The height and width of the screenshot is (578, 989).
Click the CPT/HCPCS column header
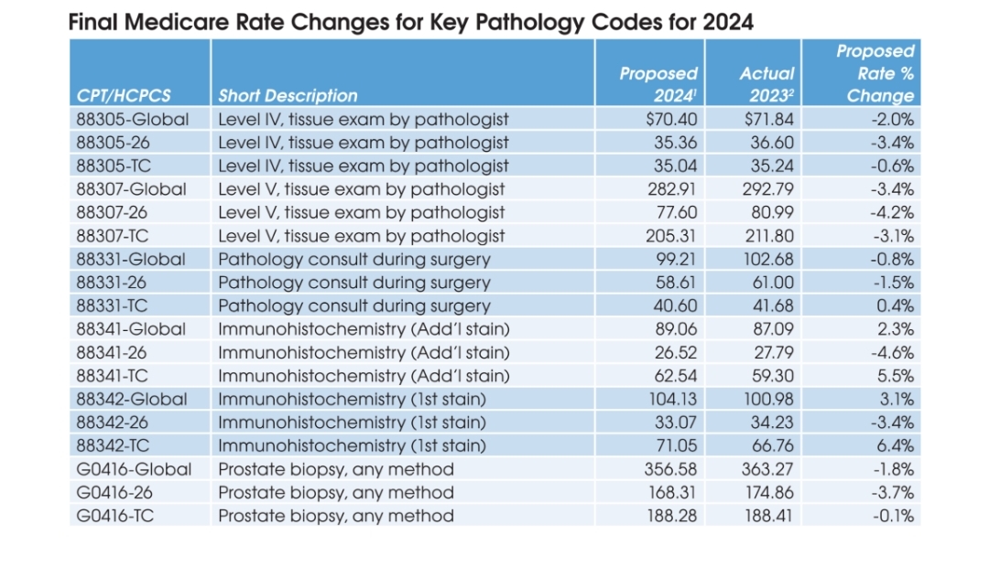click(124, 96)
